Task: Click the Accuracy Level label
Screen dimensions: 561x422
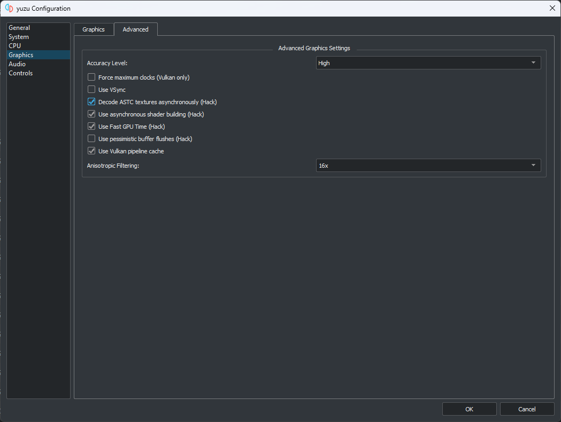Action: pos(107,63)
